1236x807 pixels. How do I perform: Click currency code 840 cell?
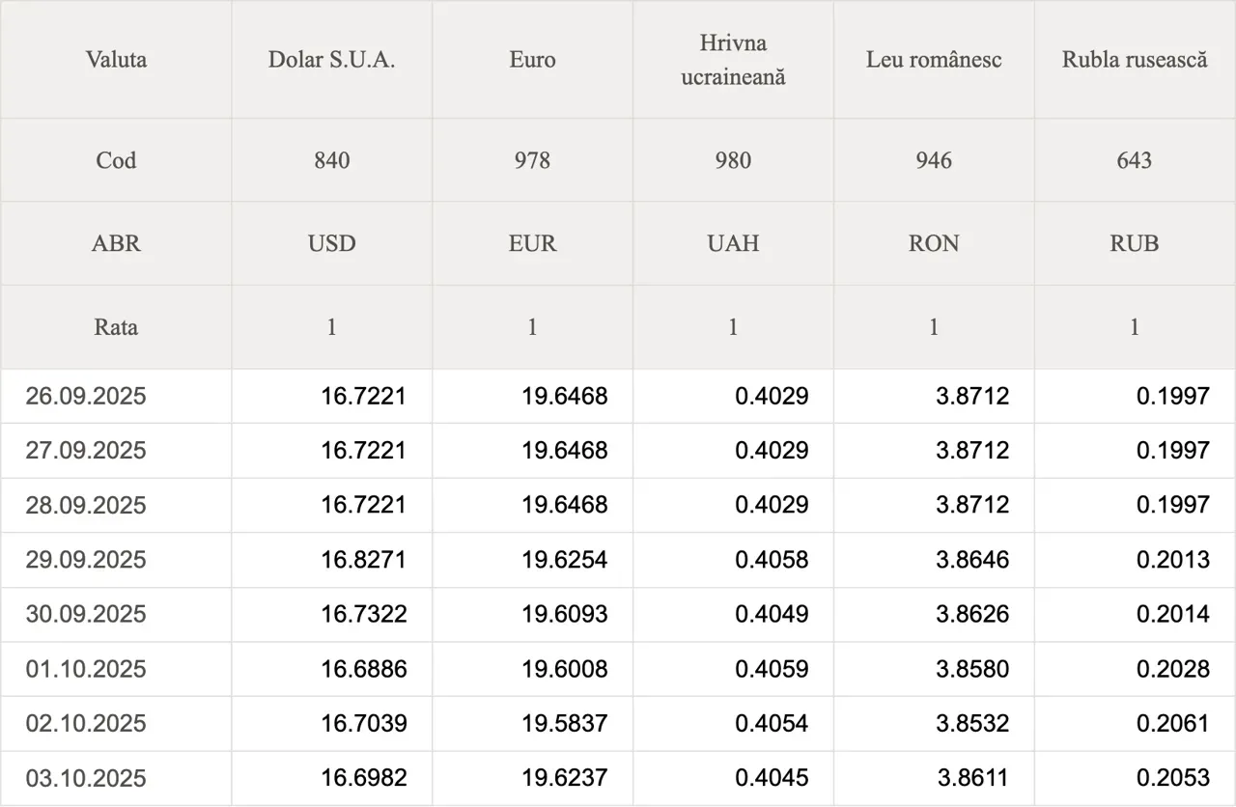pos(331,160)
